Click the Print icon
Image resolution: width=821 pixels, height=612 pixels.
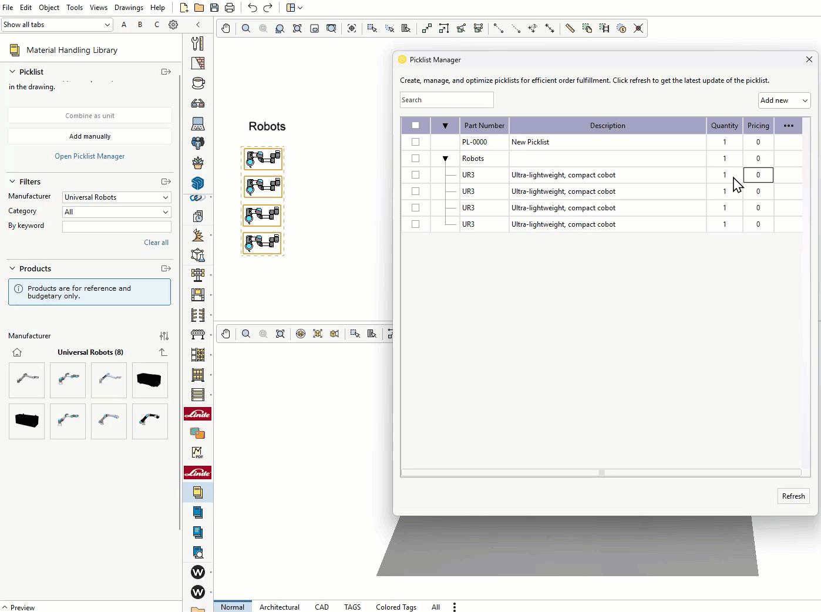point(230,8)
